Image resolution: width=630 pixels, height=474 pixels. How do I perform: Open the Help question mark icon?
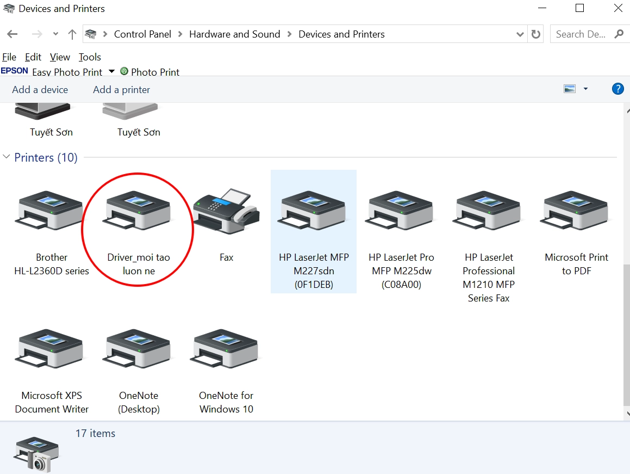[617, 89]
